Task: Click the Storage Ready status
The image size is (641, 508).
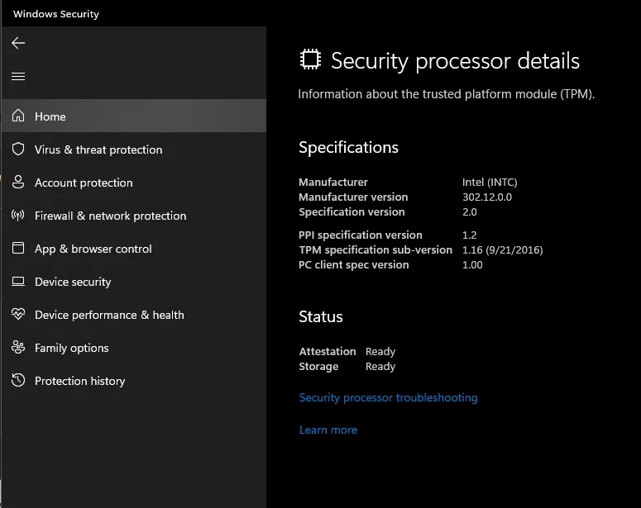Action: (x=380, y=366)
